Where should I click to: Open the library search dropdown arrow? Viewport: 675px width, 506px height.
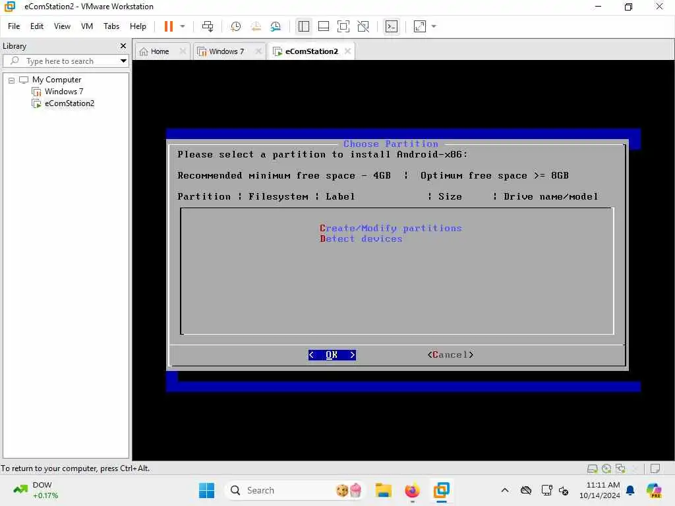(x=123, y=61)
